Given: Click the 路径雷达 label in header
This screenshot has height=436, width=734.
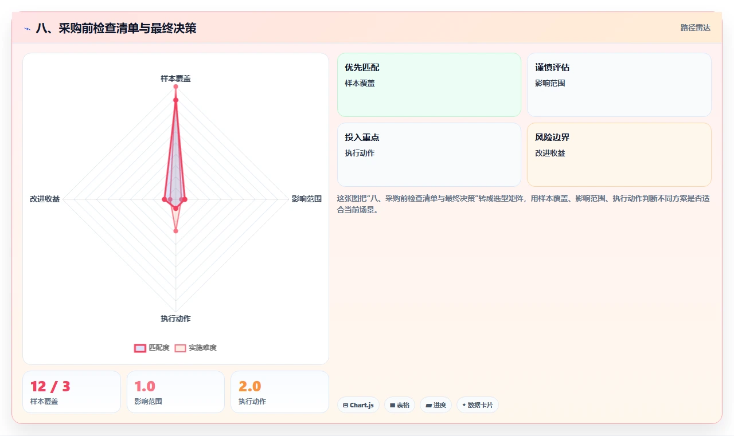Looking at the screenshot, I should point(696,28).
